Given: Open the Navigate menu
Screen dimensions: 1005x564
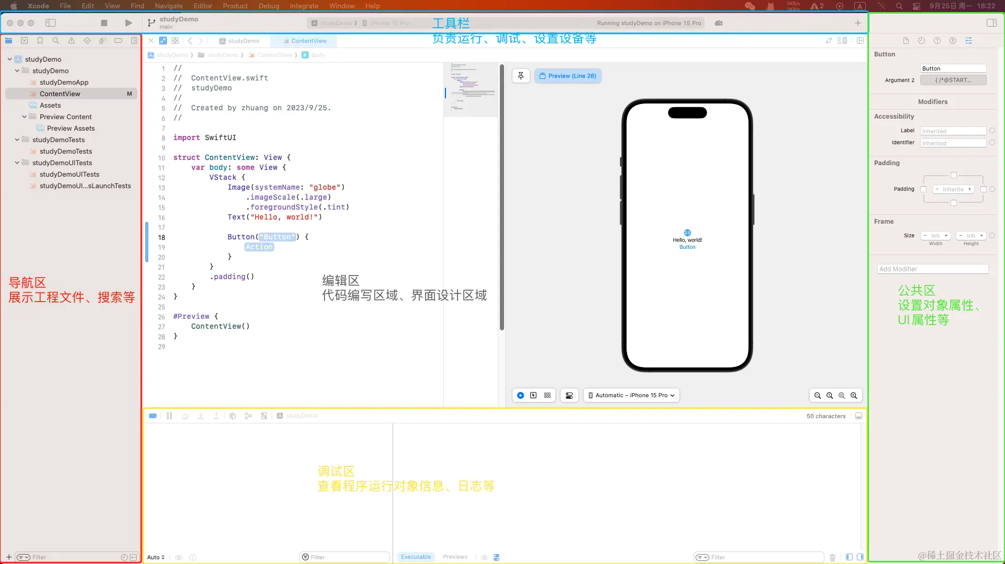Looking at the screenshot, I should [169, 6].
